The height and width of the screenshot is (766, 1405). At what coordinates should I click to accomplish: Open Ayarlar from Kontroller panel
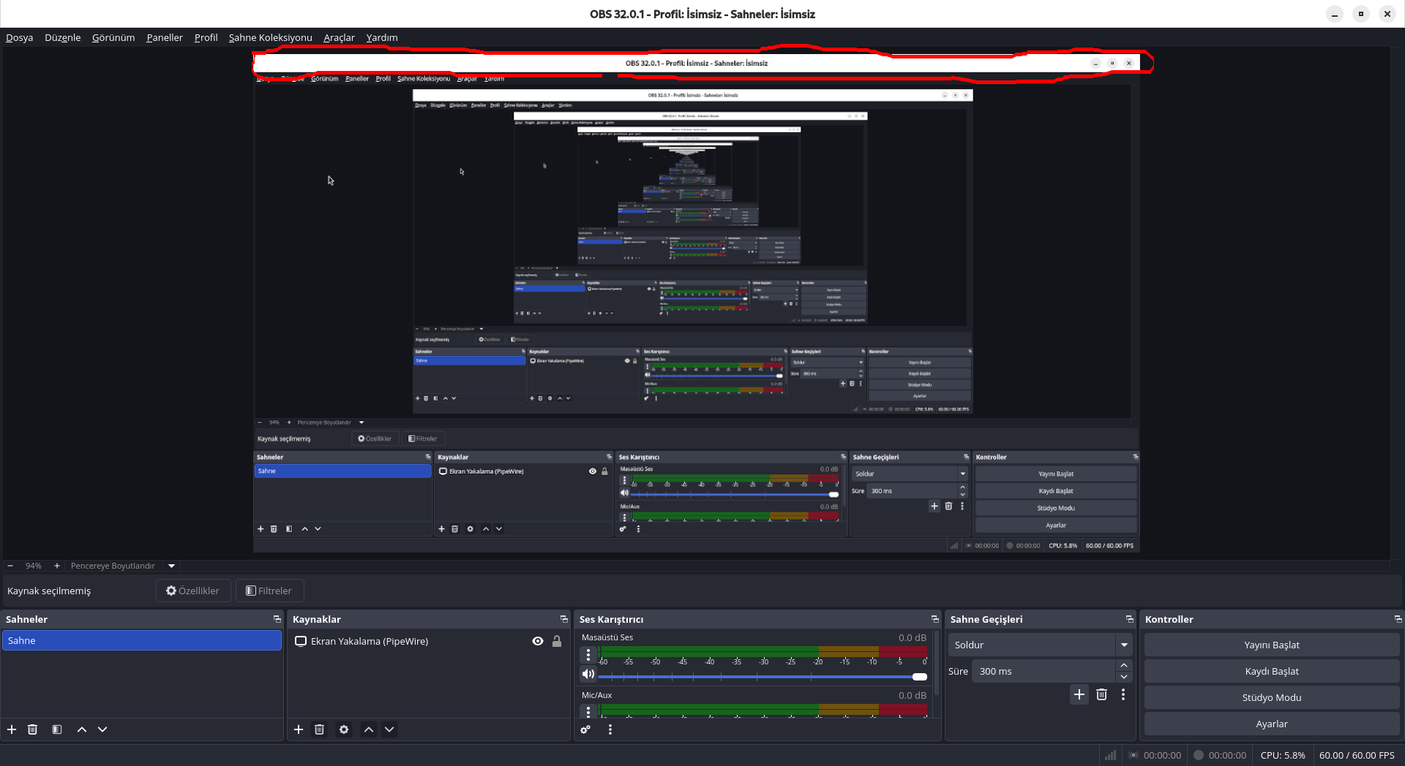tap(1272, 724)
